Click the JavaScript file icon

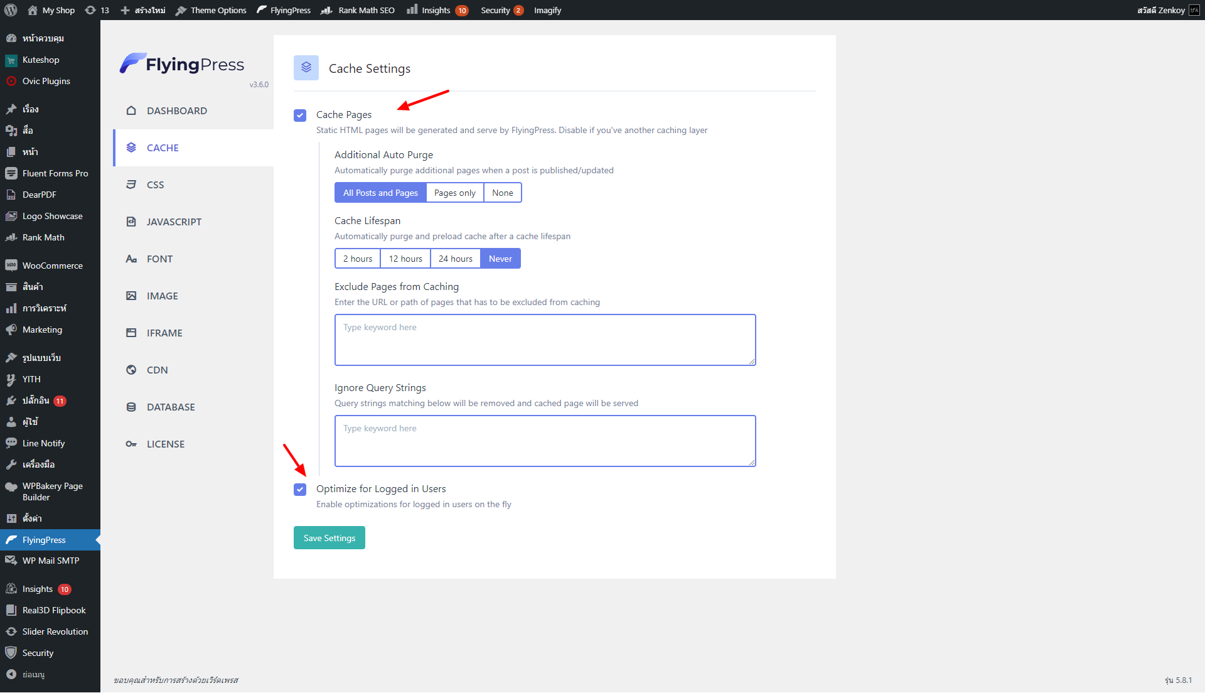point(131,222)
